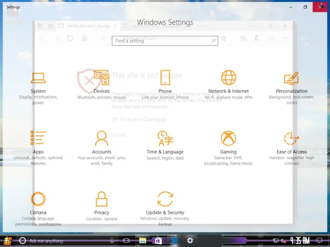This screenshot has height=247, width=330.
Task: Open the Edge hub favorites list icon
Action: pos(243,38)
